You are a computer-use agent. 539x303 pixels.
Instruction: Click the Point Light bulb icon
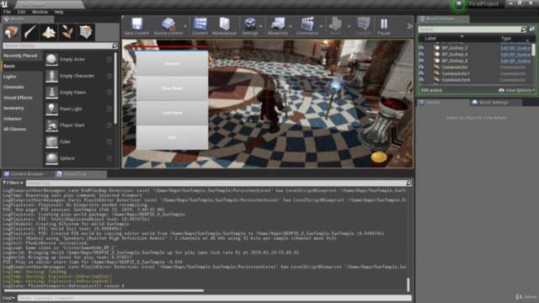pos(51,109)
